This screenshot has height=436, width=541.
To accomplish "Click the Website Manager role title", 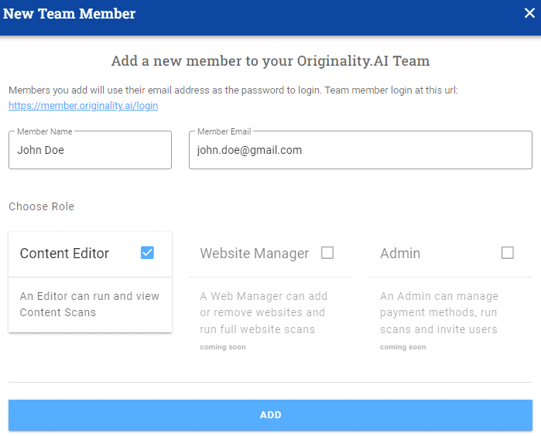I will [255, 254].
